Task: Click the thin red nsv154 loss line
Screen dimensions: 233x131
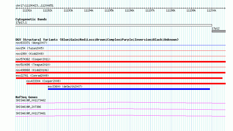Action: click(x=120, y=51)
